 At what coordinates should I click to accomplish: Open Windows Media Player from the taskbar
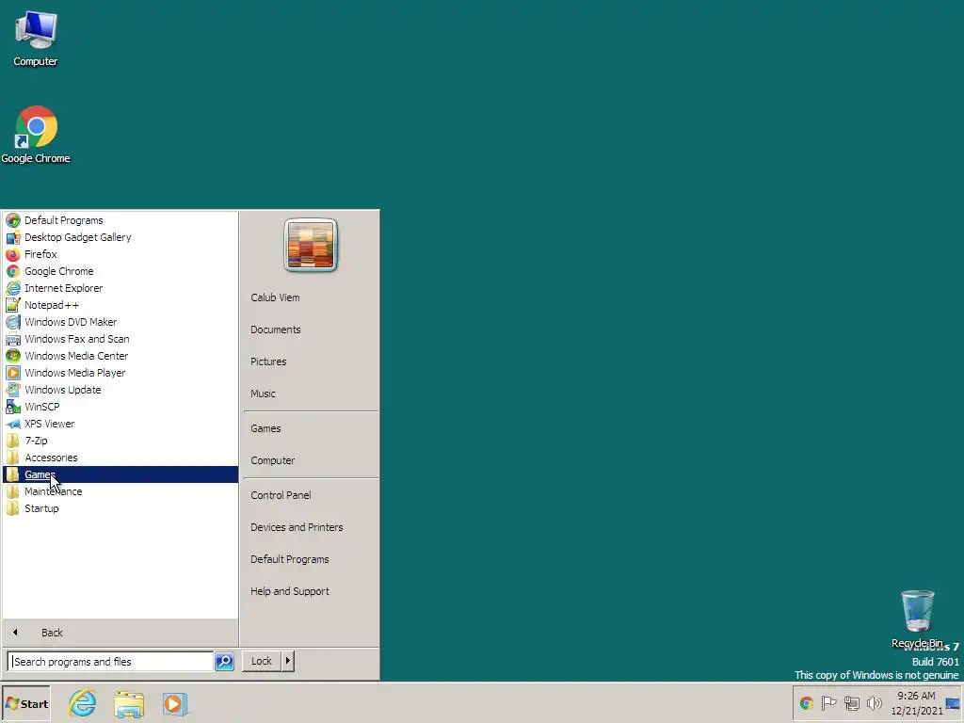tap(174, 704)
